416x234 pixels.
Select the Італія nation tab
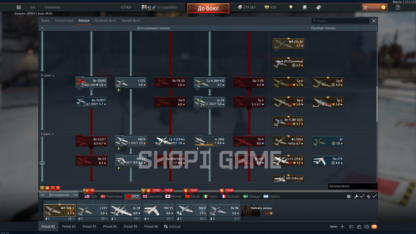[x=210, y=196]
